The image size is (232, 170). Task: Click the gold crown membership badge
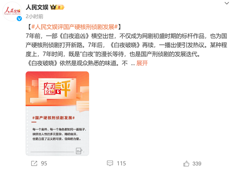[x=53, y=7]
